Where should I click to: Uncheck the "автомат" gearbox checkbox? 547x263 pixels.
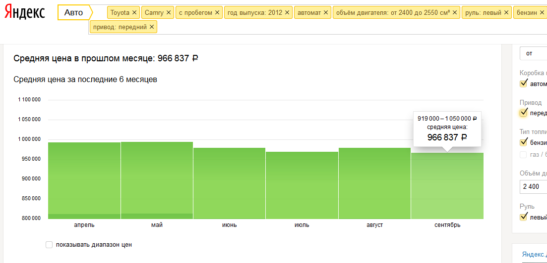523,84
